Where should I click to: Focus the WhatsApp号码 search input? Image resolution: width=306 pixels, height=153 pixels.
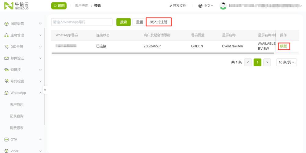[82, 22]
